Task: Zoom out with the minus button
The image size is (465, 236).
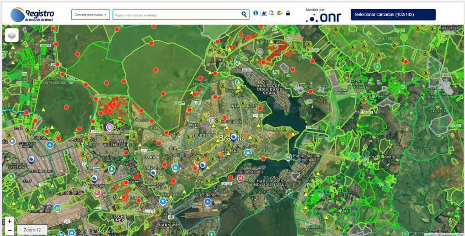Action: [10, 231]
